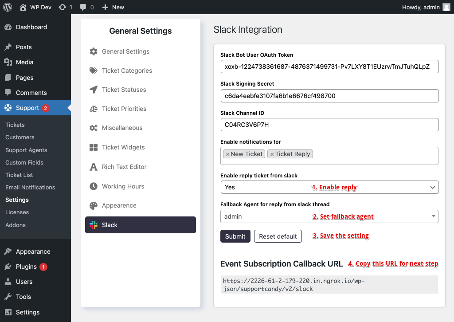Go to Customers submenu
Viewport: 454px width, 322px height.
coord(20,137)
